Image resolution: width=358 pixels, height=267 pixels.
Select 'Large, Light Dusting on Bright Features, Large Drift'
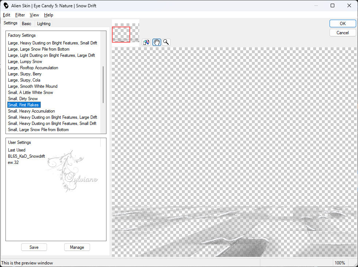[x=51, y=55]
